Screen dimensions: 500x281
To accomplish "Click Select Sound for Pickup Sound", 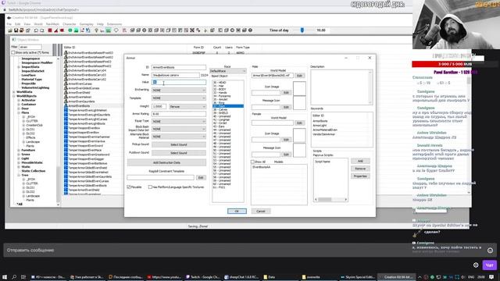I will pyautogui.click(x=179, y=144).
